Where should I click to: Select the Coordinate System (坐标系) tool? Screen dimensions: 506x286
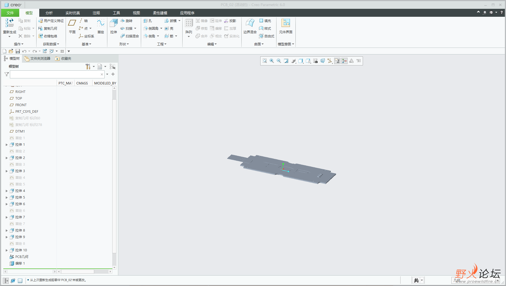point(86,36)
